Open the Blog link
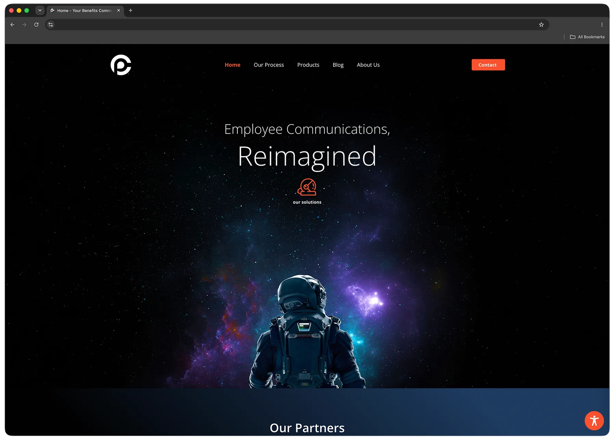This screenshot has height=441, width=616. tap(338, 65)
